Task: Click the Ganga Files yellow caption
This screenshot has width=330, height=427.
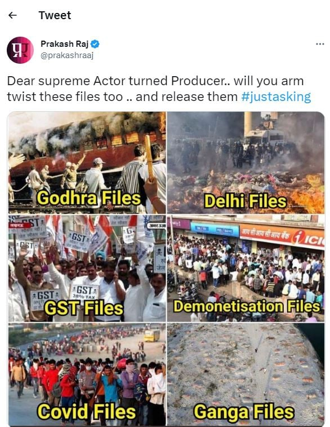Action: (x=244, y=411)
